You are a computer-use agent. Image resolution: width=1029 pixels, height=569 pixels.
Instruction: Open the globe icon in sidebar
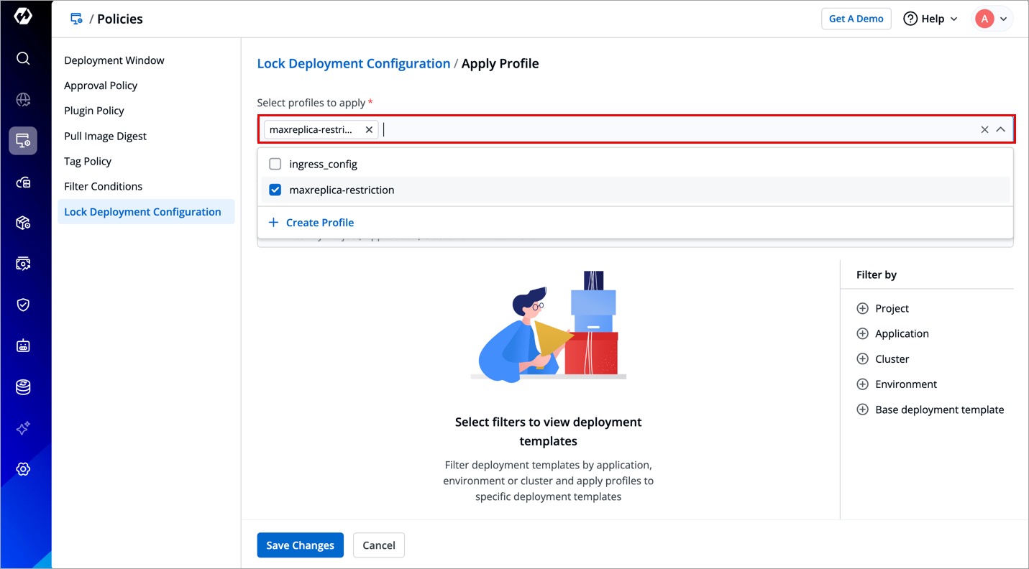tap(23, 100)
